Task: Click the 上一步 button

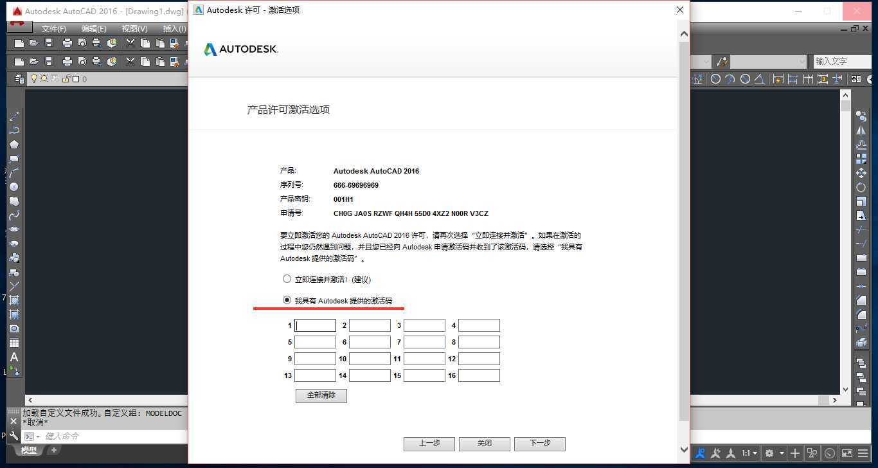Action: pos(429,444)
